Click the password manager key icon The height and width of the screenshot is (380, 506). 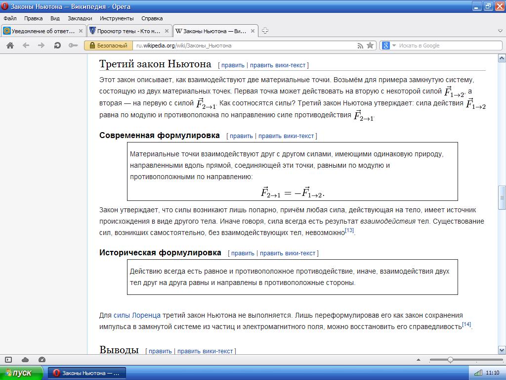tap(73, 46)
